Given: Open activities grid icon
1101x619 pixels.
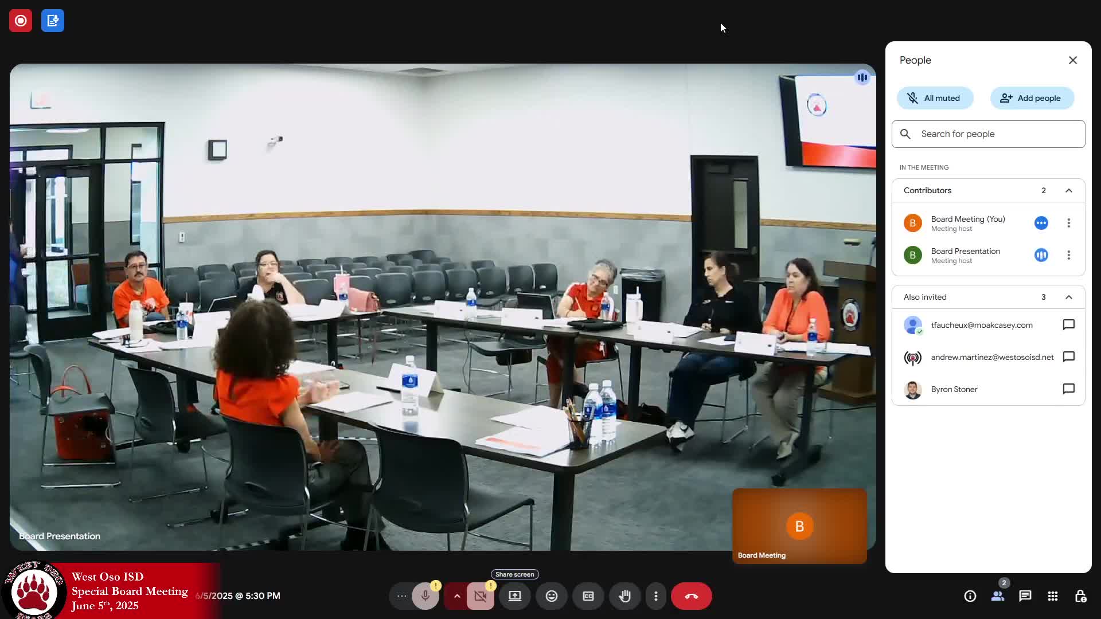Looking at the screenshot, I should 1052,596.
